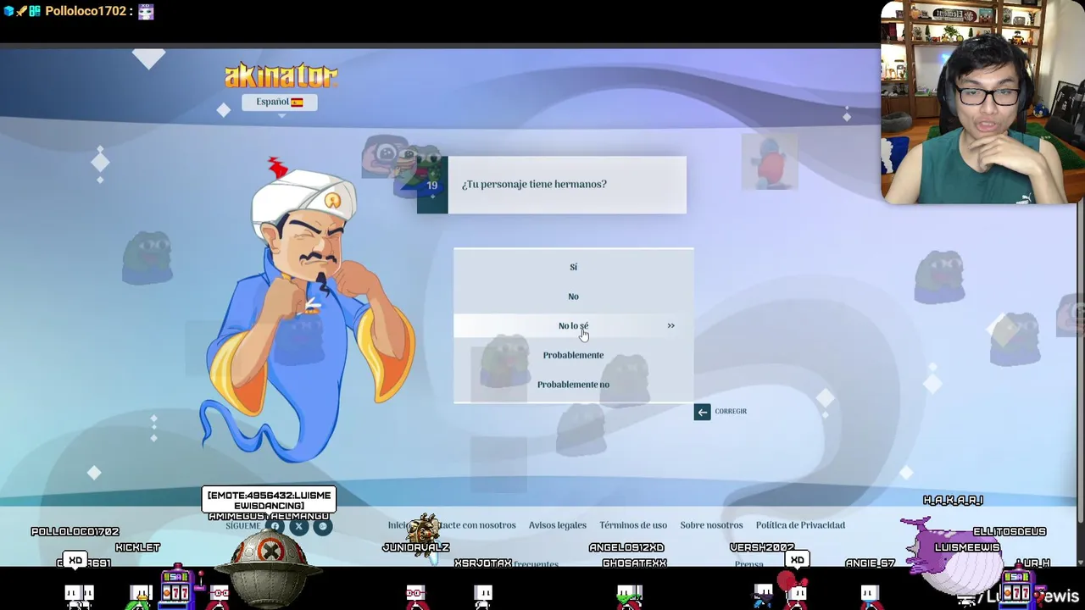Choose the Probablemente answer
The height and width of the screenshot is (610, 1085).
click(573, 355)
